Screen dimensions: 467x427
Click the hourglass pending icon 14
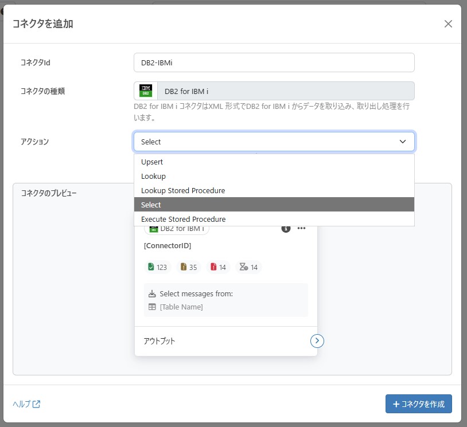tap(244, 267)
